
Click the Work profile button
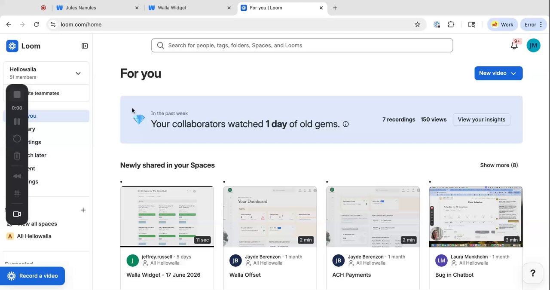[x=502, y=24]
